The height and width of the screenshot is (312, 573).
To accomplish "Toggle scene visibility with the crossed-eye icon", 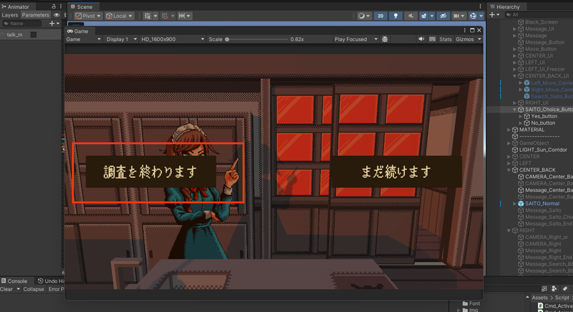I will tap(443, 16).
